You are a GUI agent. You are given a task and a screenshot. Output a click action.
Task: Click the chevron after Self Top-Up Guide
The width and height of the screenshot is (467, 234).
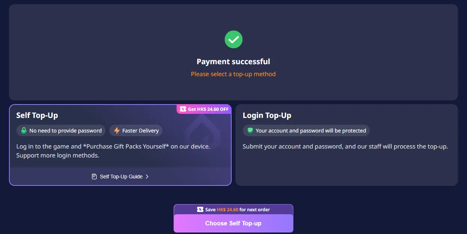(147, 177)
